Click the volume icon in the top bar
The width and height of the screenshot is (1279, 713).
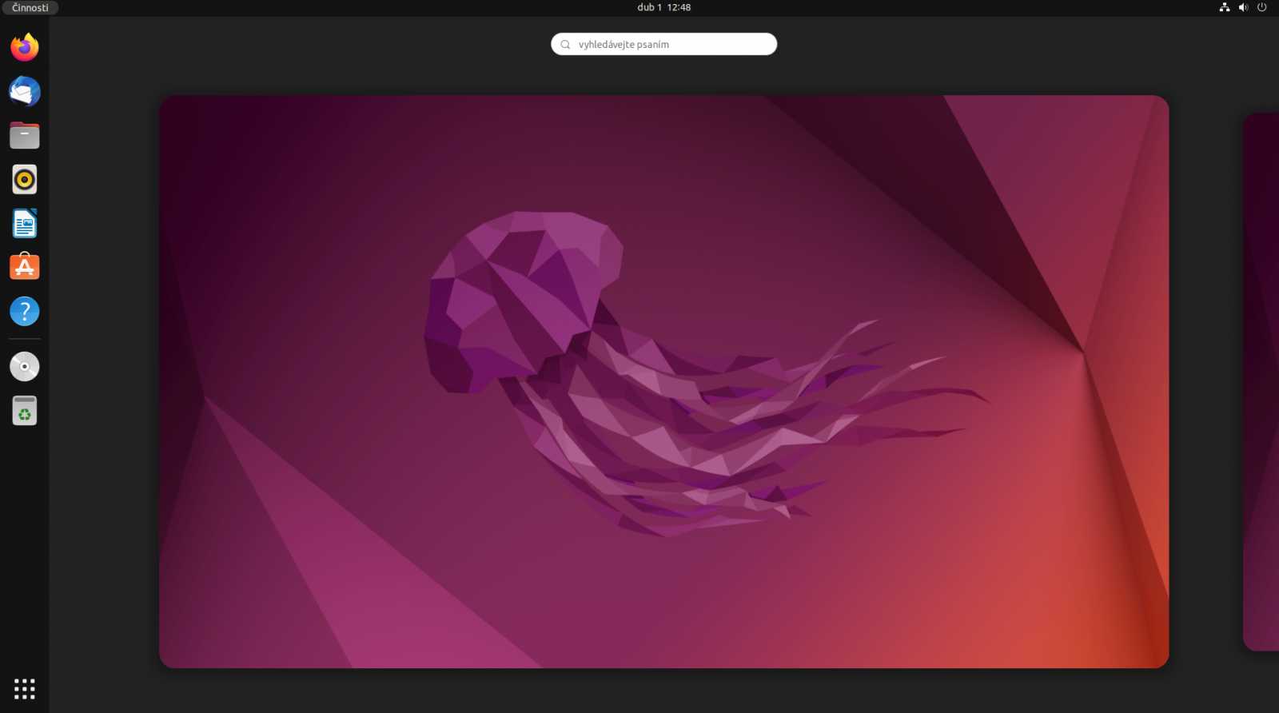1243,7
